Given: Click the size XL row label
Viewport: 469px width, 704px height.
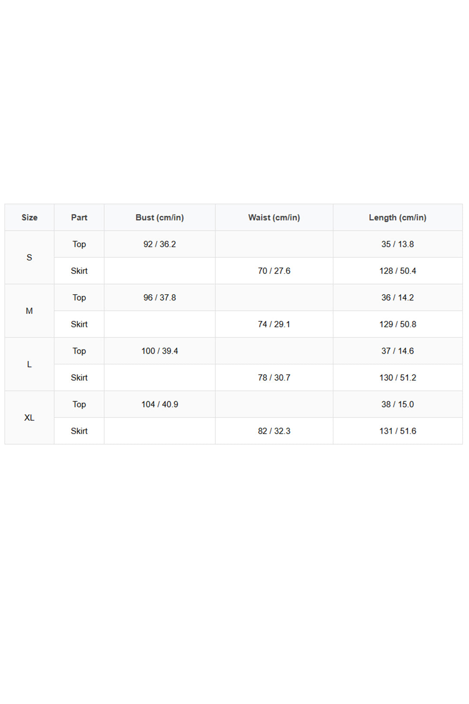Looking at the screenshot, I should click(29, 418).
